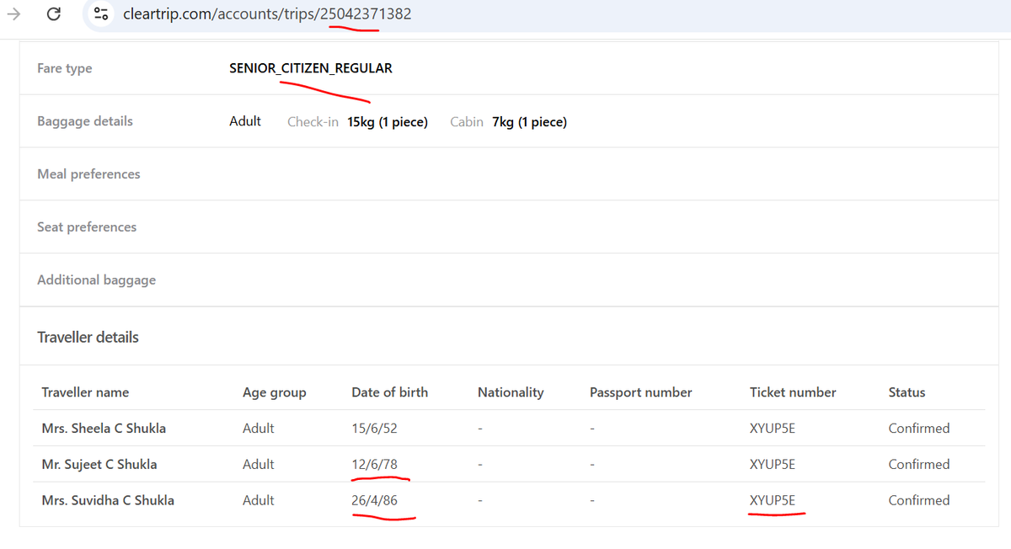Select the "Additional baggage" row label

(97, 280)
